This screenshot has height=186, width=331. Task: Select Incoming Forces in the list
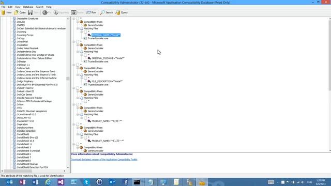point(25,35)
